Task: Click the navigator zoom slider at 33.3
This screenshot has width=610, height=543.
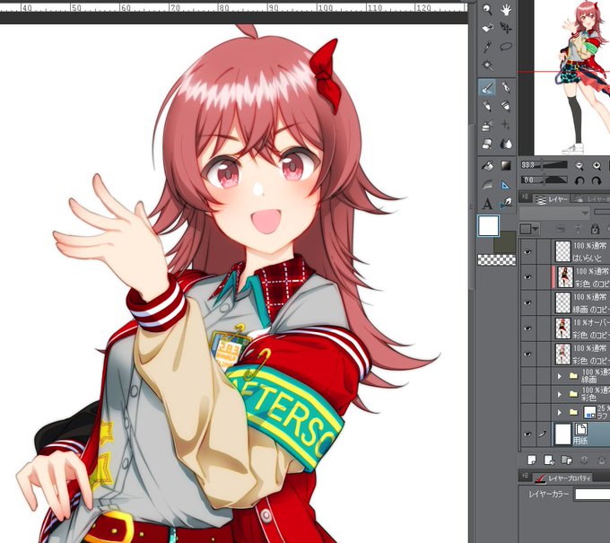Action: pos(545,165)
